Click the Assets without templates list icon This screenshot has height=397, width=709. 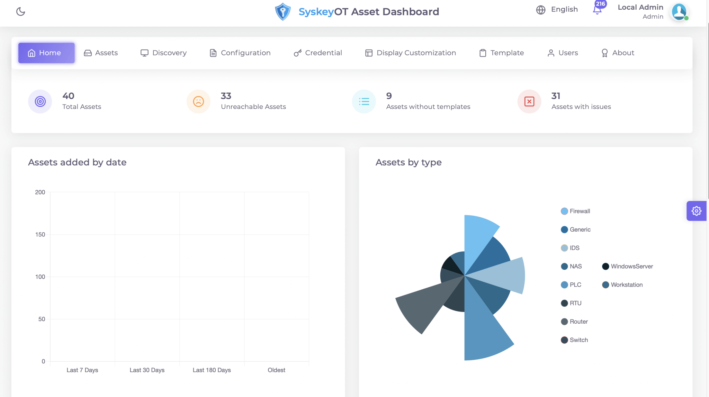click(x=364, y=101)
